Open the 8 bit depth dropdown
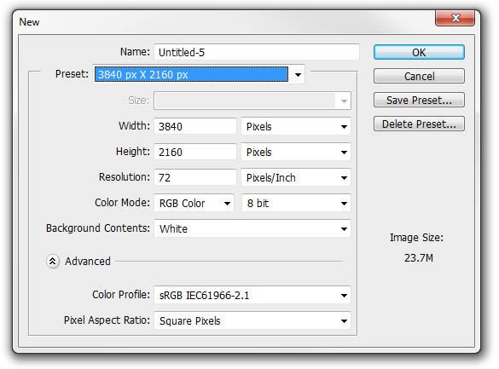The image size is (499, 369). pos(296,203)
